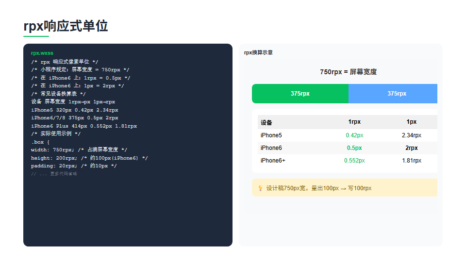Click the iPhone5 table row label
Screen dimensions: 466x262
click(x=271, y=135)
